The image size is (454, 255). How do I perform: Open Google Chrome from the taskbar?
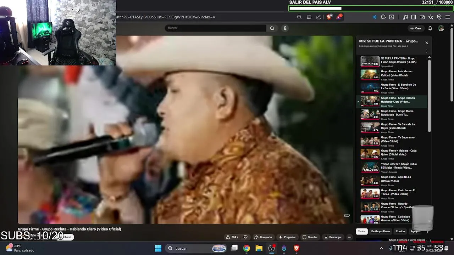coord(247,248)
